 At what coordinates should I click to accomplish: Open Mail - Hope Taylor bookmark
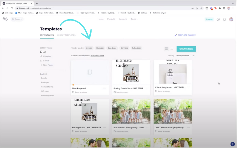tap(24, 13)
